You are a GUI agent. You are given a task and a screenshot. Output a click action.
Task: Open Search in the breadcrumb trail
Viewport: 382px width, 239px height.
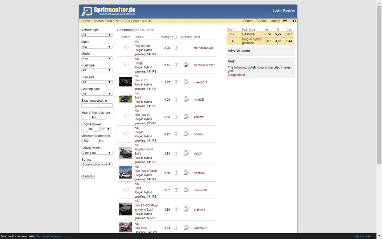pos(99,21)
